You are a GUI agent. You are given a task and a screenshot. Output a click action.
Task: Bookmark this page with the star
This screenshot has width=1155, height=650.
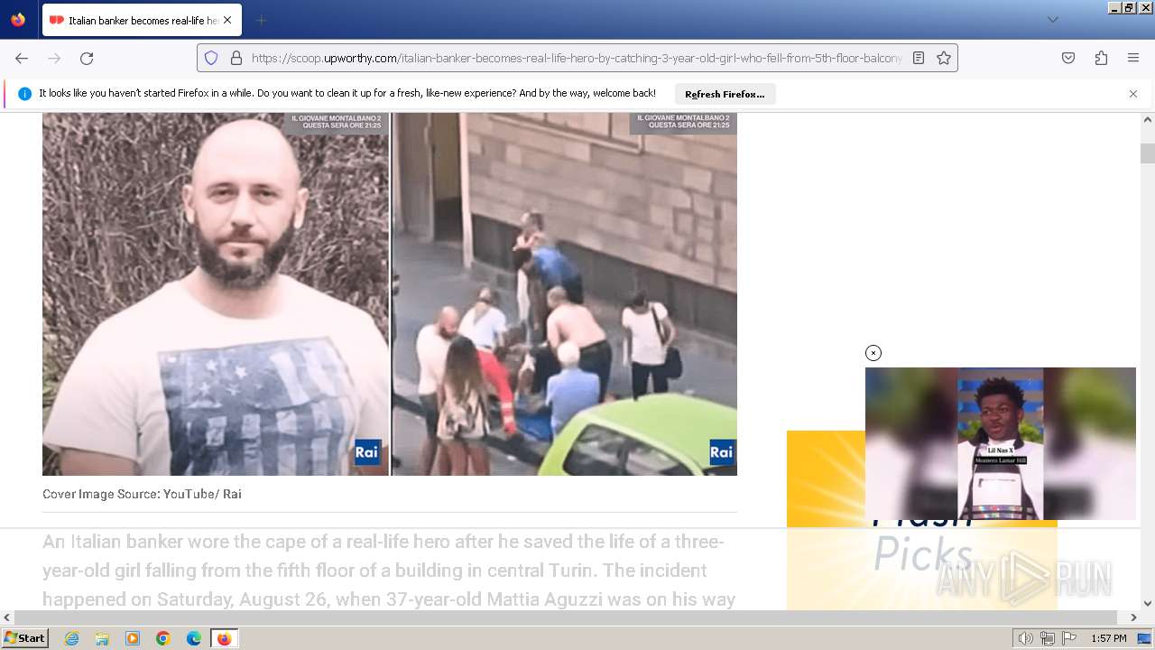pyautogui.click(x=944, y=58)
